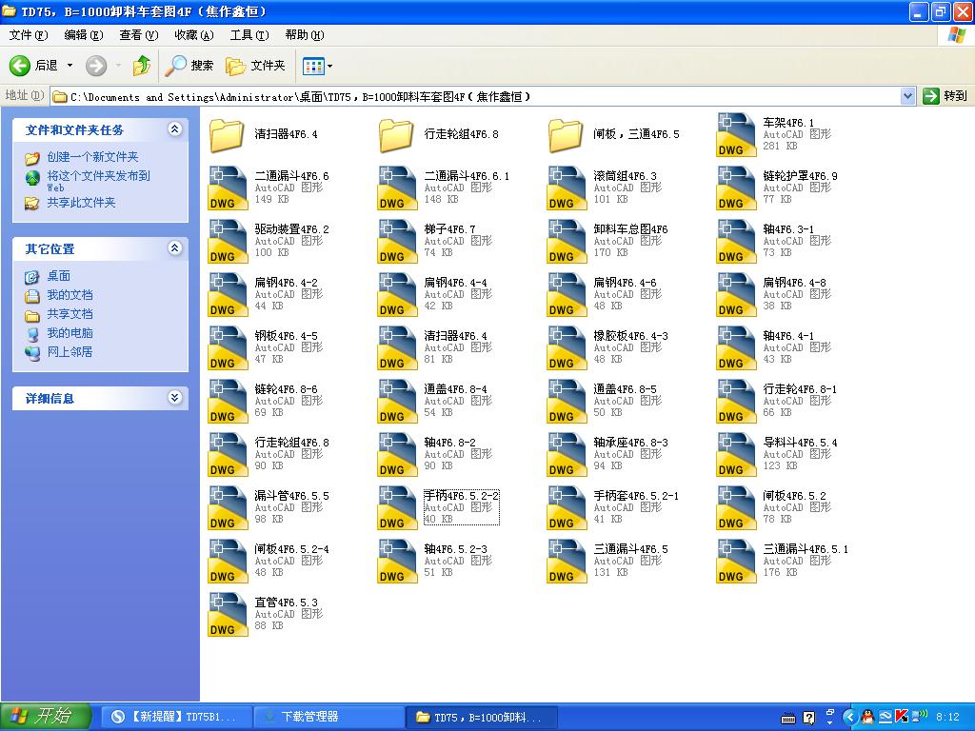Open the 清扫器4F6.4 folder icon
This screenshot has height=731, width=975.
pyautogui.click(x=227, y=135)
